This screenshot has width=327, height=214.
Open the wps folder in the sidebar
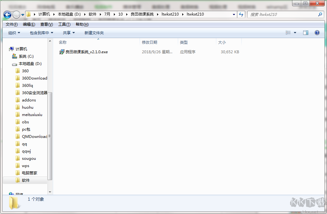26,165
